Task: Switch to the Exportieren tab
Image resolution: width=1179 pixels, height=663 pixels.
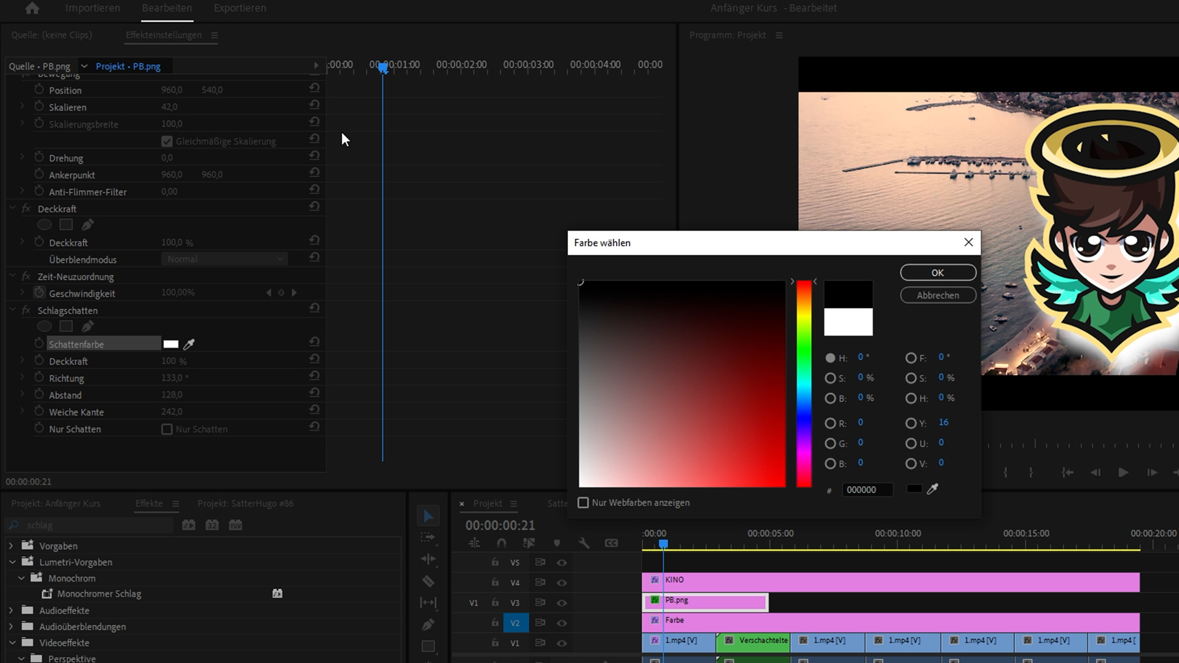Action: 240,8
